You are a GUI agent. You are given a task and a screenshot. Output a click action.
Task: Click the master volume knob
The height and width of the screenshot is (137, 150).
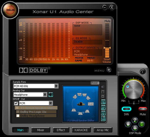[133, 90]
